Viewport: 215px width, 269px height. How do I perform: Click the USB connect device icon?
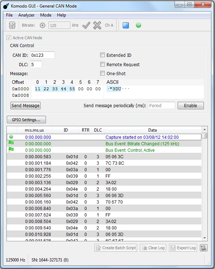click(12, 25)
